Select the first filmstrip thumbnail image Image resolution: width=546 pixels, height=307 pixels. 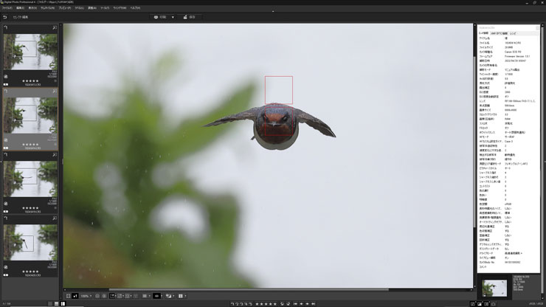[31, 52]
